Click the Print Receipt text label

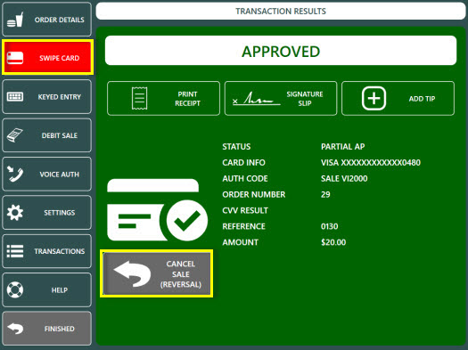click(187, 99)
